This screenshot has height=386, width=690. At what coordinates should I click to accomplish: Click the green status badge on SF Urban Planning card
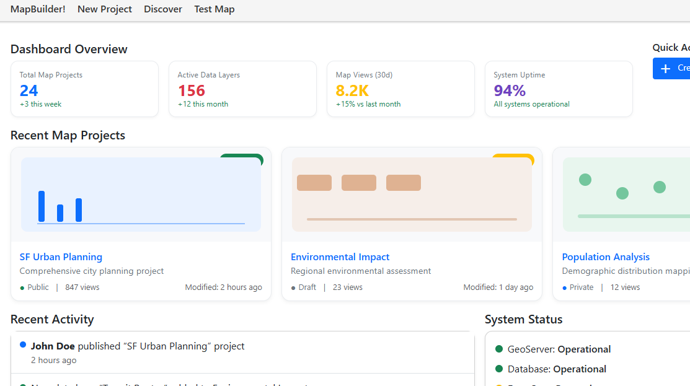click(242, 158)
